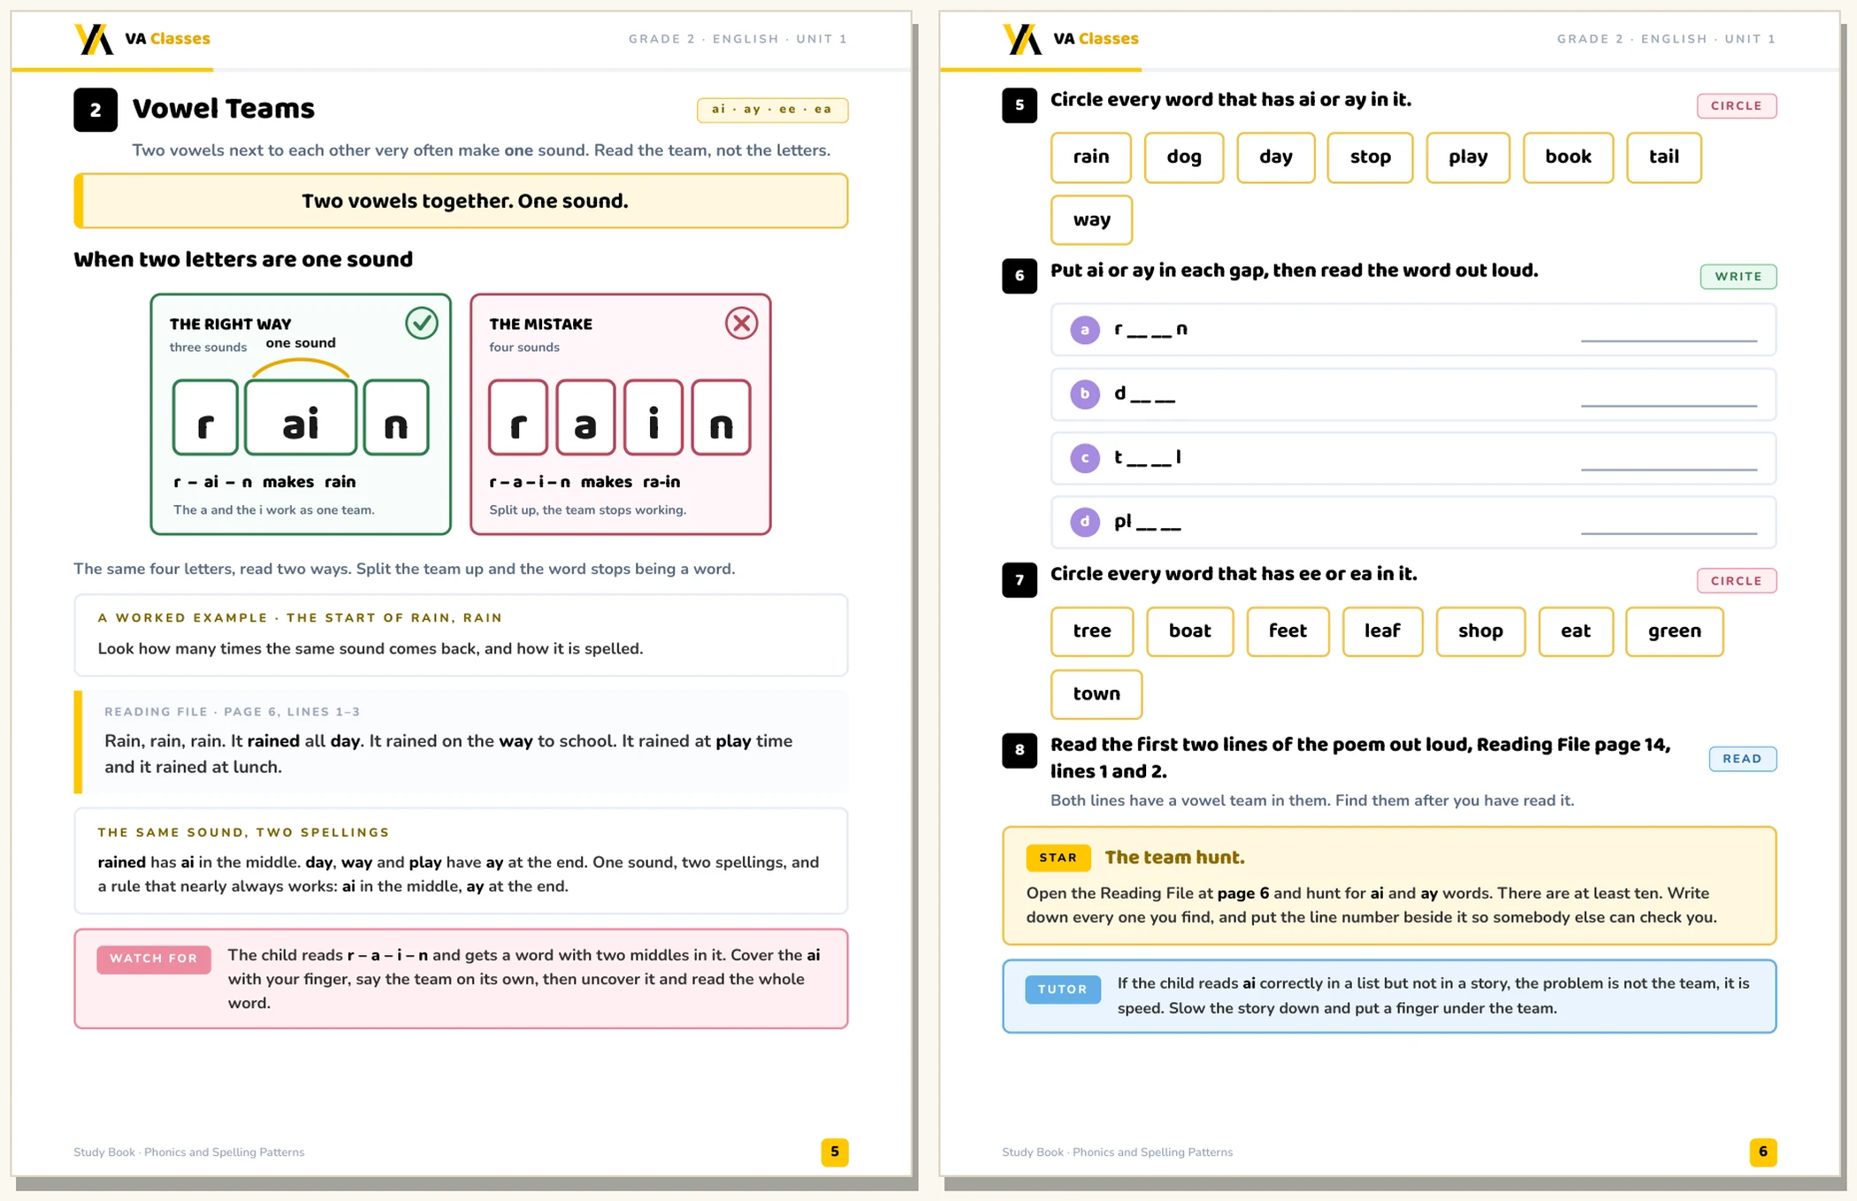Screen dimensions: 1857x1201
Task: Select the word card 'leaf'
Action: click(x=1382, y=631)
